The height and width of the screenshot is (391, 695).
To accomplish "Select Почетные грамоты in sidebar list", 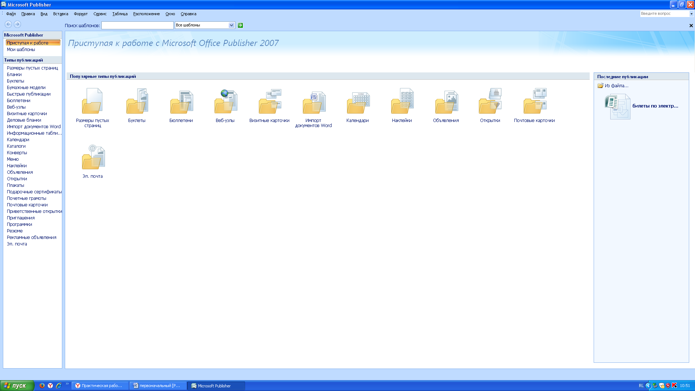I will (26, 198).
